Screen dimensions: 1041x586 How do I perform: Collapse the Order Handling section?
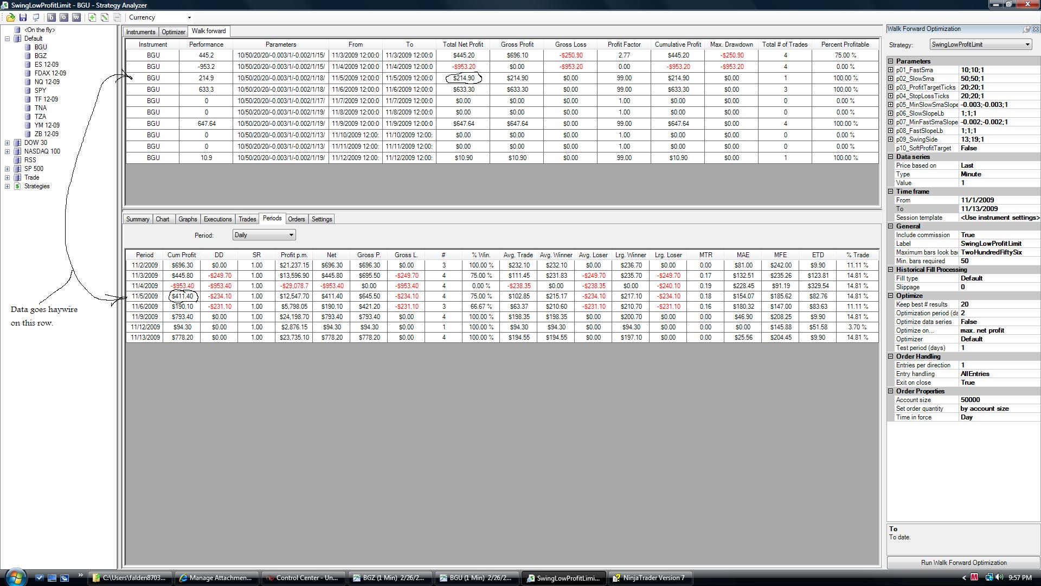tap(891, 356)
